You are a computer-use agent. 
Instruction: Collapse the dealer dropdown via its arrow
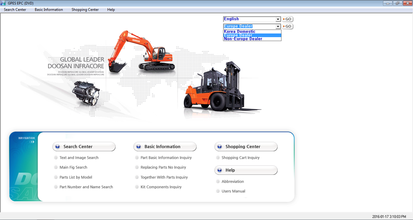point(278,26)
